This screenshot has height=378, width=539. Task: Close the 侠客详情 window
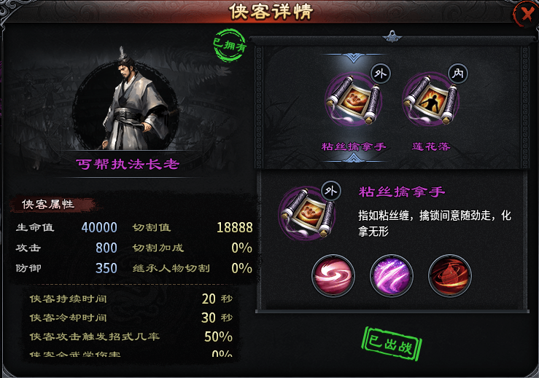click(x=525, y=15)
